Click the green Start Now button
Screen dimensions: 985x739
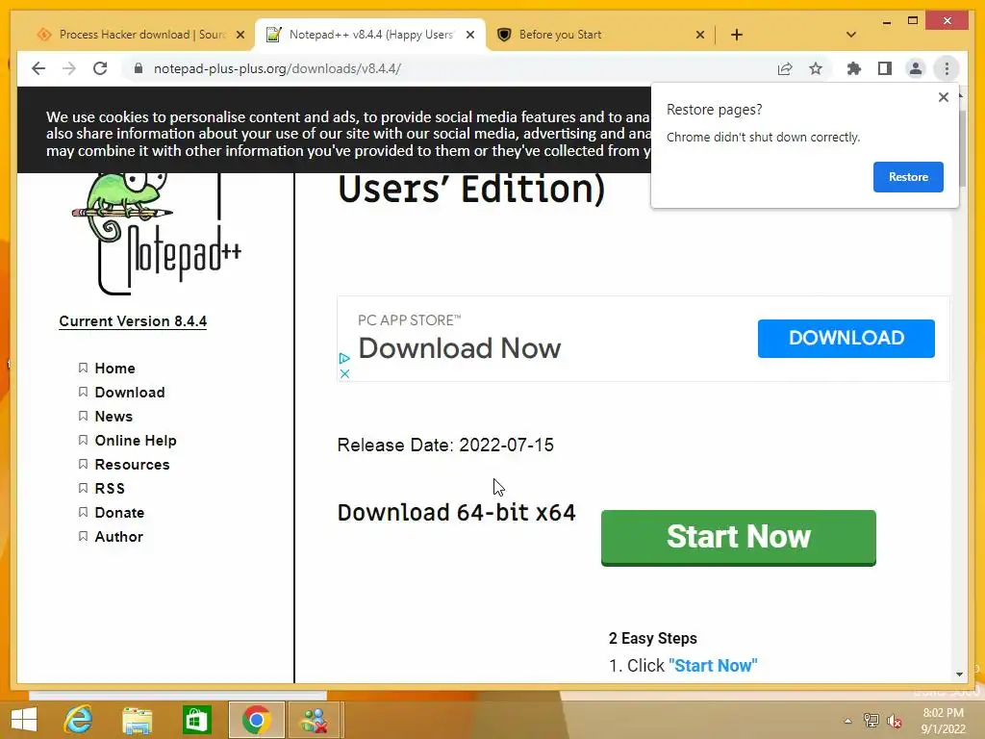point(738,538)
